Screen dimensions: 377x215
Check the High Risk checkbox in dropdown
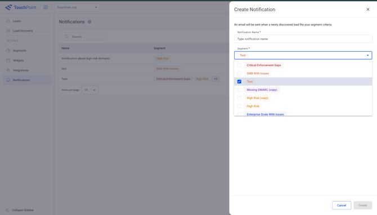click(x=239, y=106)
